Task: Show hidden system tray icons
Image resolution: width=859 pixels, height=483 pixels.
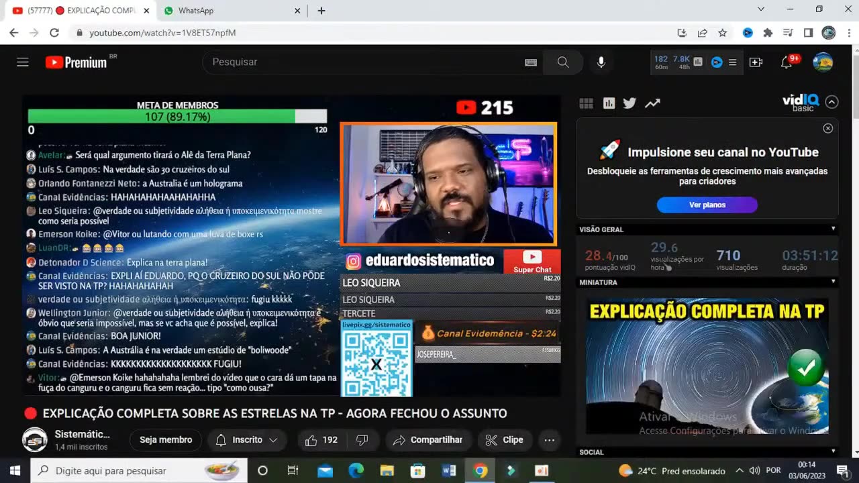Action: click(740, 471)
